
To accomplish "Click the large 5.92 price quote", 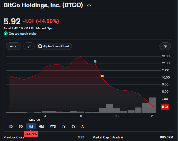I will pyautogui.click(x=12, y=21).
